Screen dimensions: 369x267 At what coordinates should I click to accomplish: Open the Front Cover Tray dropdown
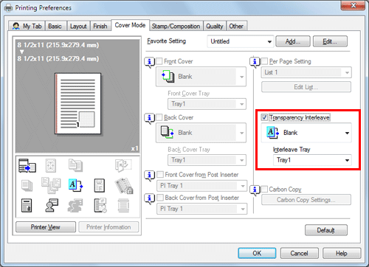[207, 104]
